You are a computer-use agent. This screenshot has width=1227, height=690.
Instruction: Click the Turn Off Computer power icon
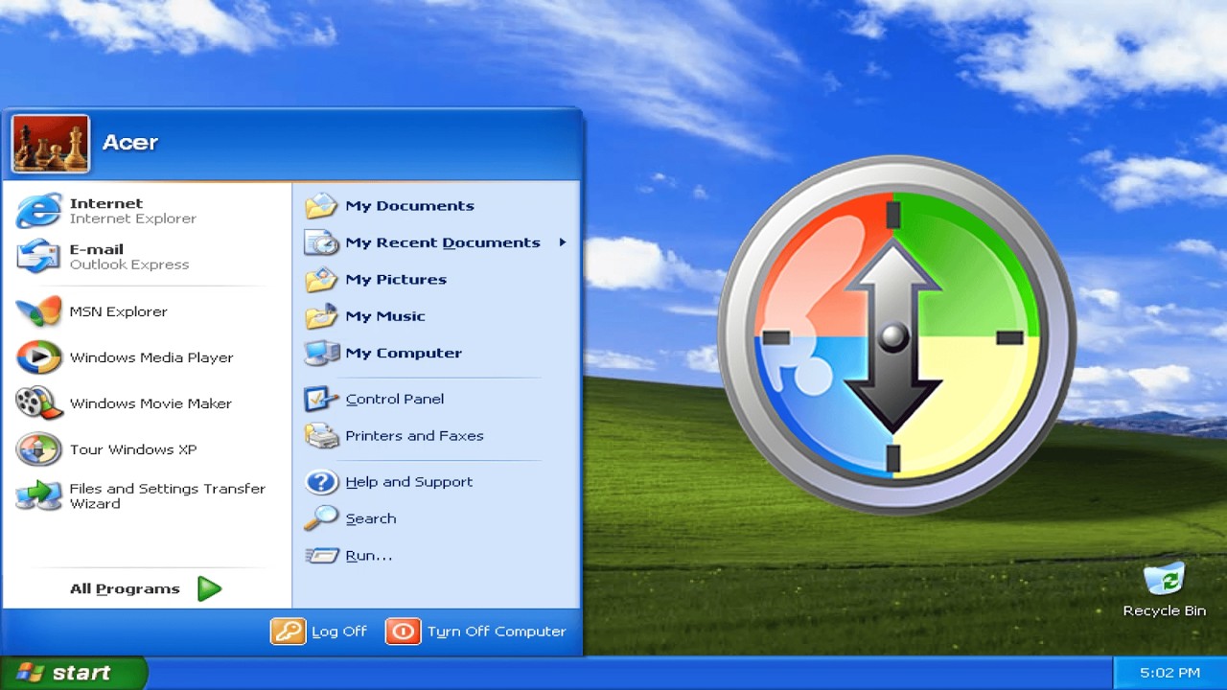[x=403, y=631]
